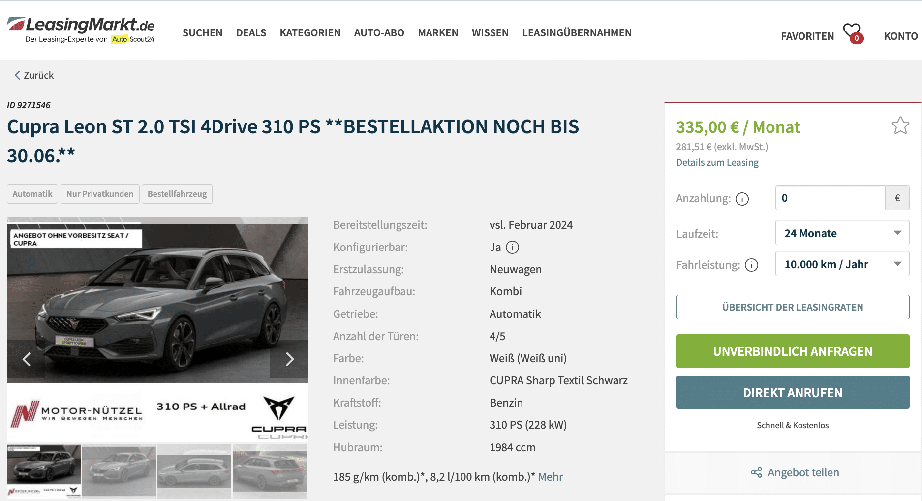Click the Anzahlung amount input field

[830, 198]
